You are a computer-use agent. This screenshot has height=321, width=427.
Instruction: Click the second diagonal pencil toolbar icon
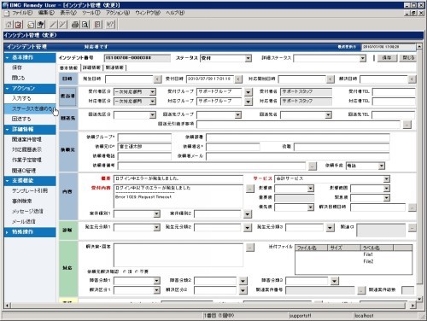click(63, 25)
